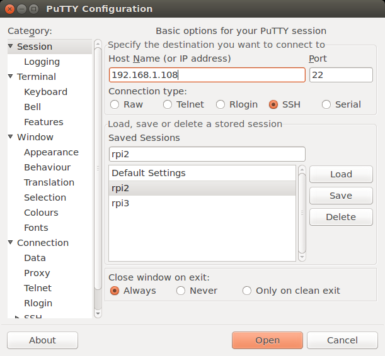Select rpi2 in the saved sessions list
Viewport: 385px width, 356px height.
202,188
